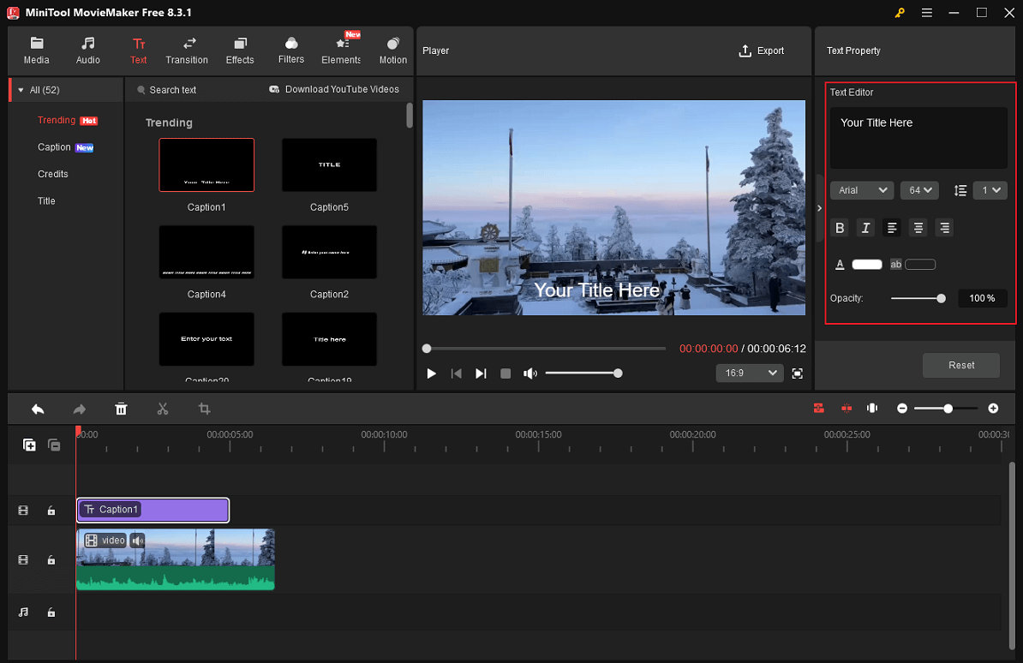This screenshot has width=1023, height=663.
Task: Open the Media panel
Action: point(36,50)
